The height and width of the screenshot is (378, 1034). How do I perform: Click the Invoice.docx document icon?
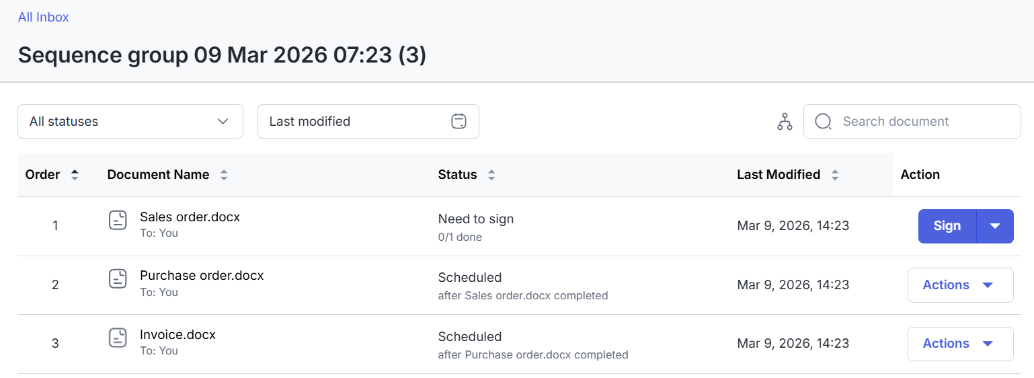118,338
